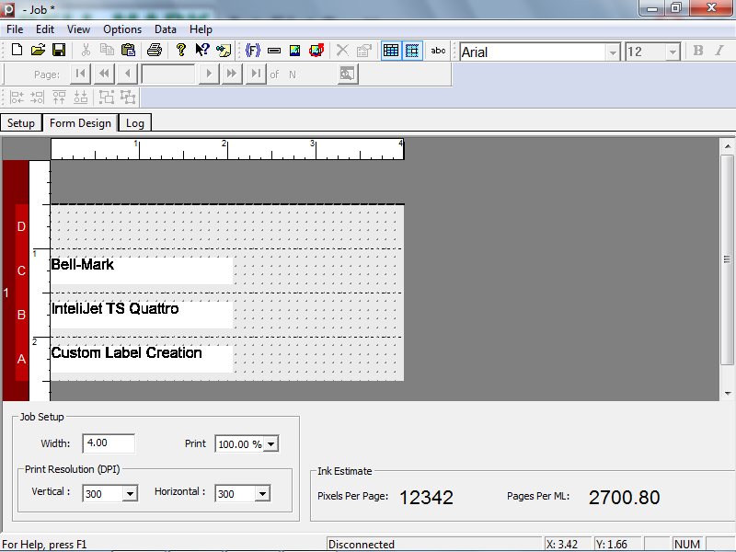Create a new job with the blank page icon
This screenshot has width=736, height=552.
(x=17, y=50)
